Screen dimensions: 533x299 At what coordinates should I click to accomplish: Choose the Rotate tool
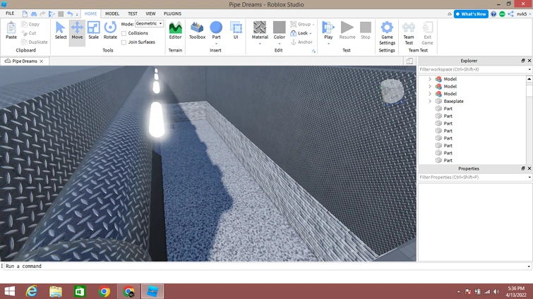pos(110,30)
